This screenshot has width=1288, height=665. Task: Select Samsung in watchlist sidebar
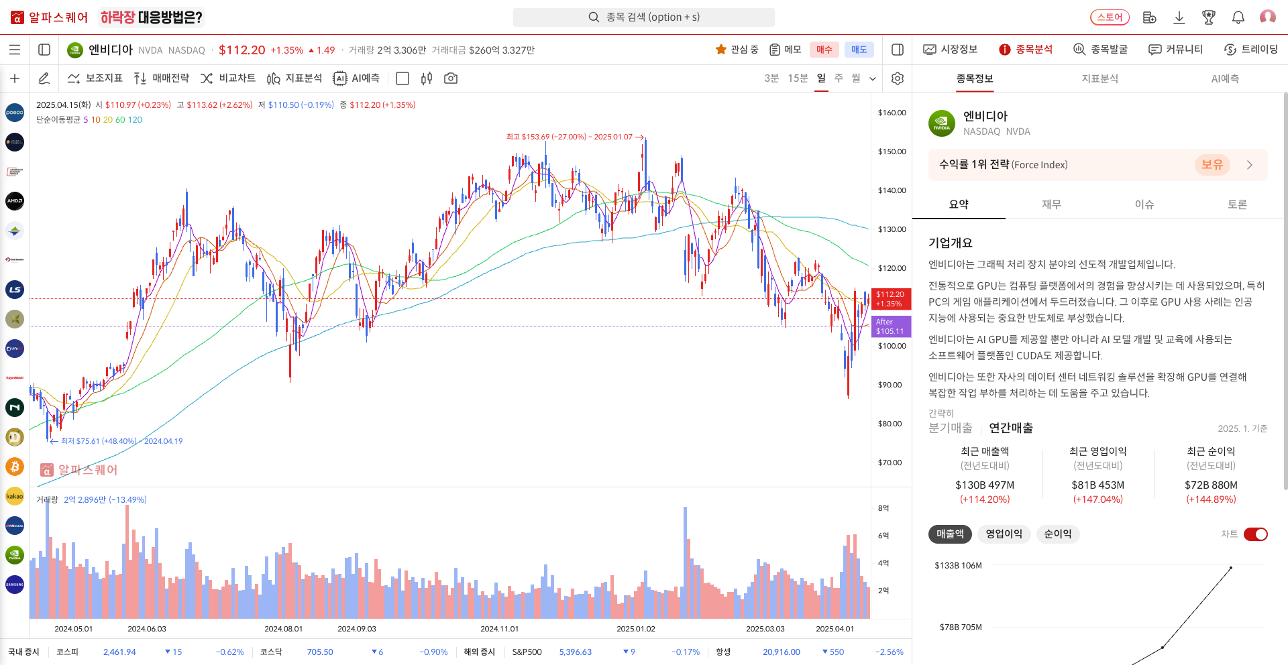pos(15,585)
